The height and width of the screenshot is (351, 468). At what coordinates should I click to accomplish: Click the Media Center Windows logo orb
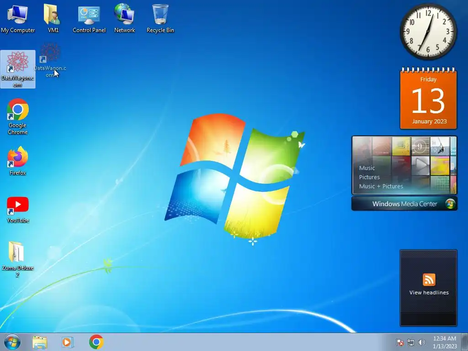[x=450, y=204]
